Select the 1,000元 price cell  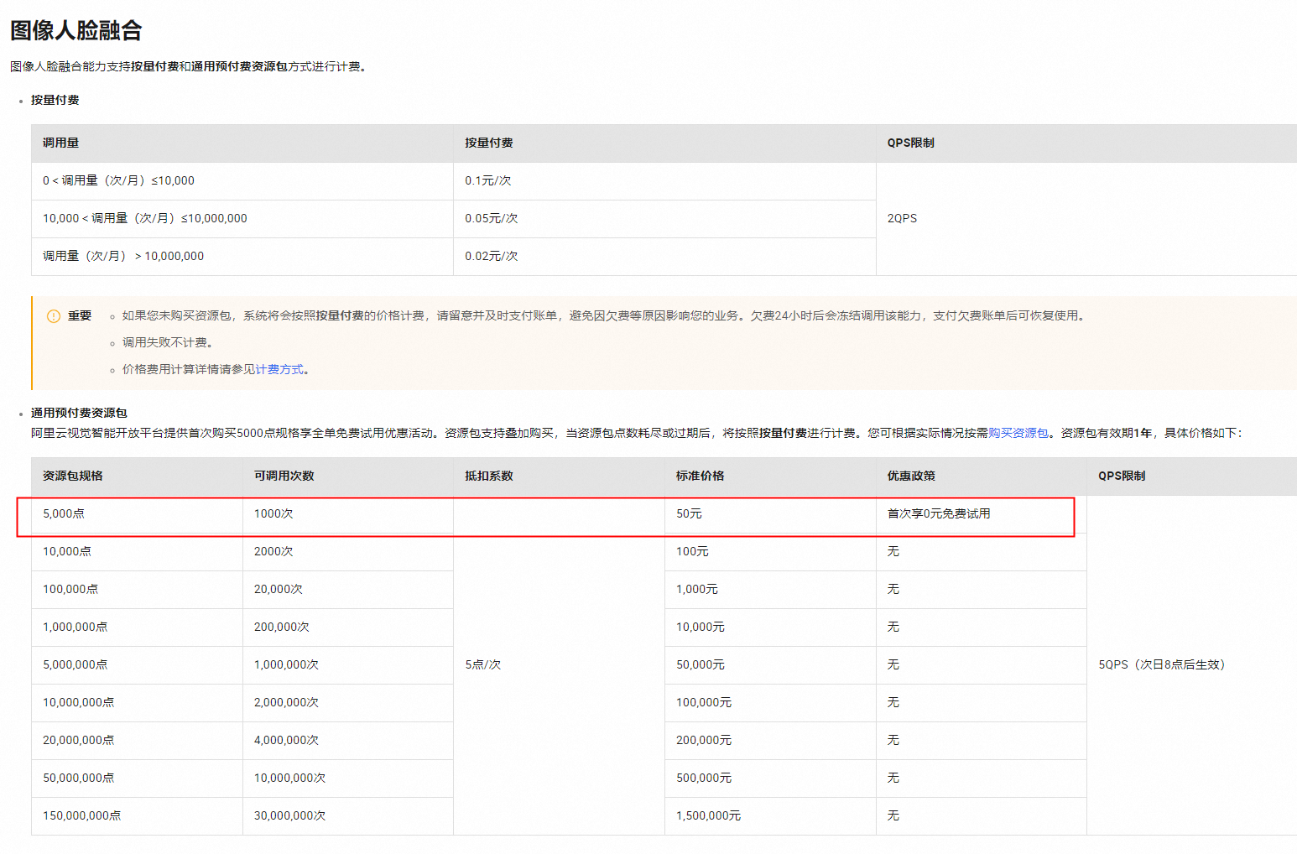pyautogui.click(x=770, y=590)
